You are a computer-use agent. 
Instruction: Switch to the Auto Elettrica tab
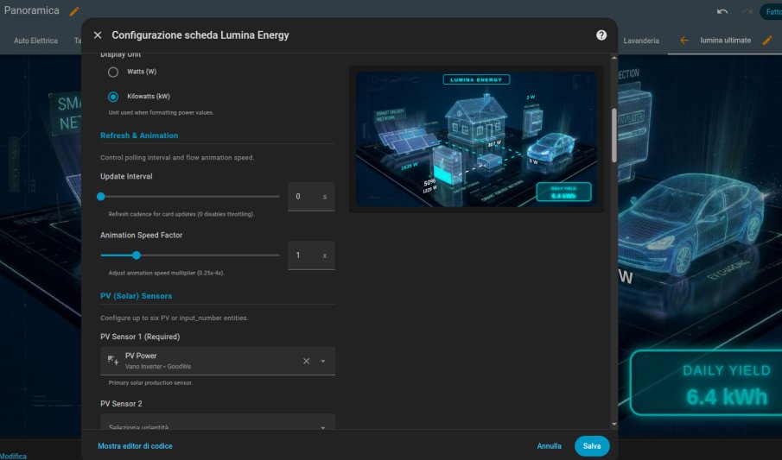coord(35,41)
